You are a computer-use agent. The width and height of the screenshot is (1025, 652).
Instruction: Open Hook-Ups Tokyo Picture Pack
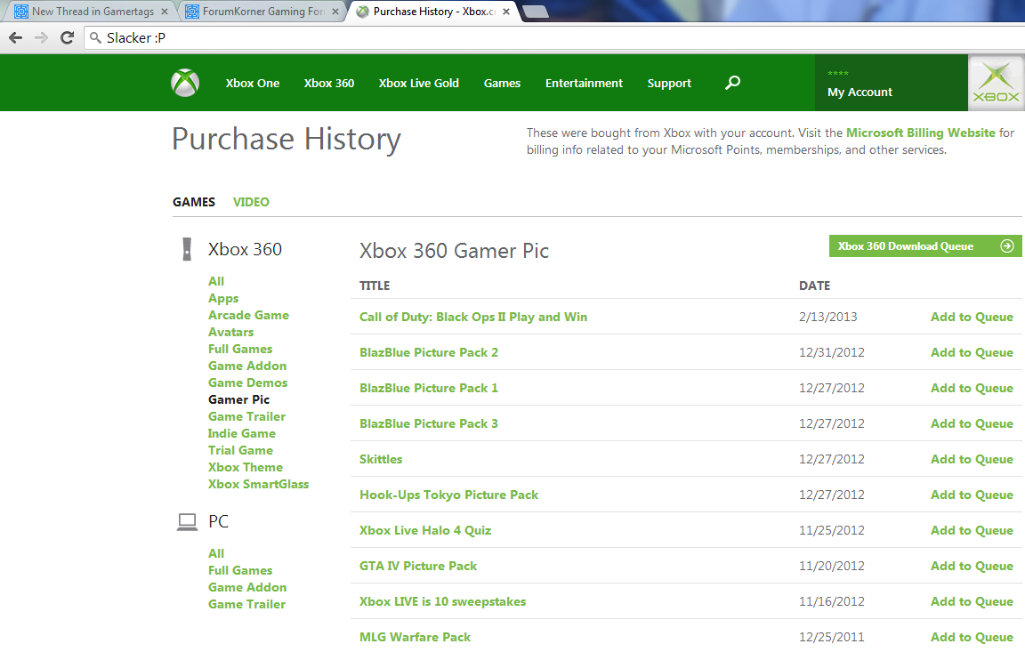[449, 495]
